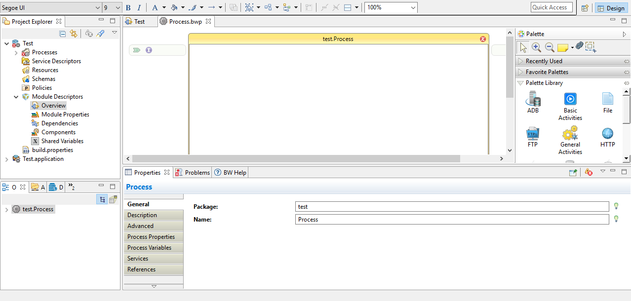Toggle the Outline tree view mode button
The height and width of the screenshot is (301, 631).
(x=102, y=199)
